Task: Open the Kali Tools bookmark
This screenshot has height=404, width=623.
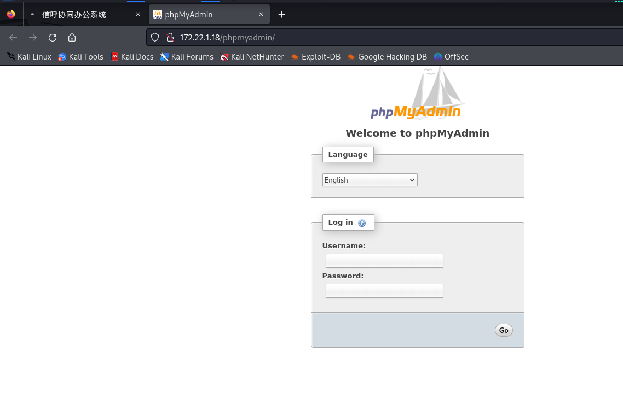Action: click(x=80, y=57)
